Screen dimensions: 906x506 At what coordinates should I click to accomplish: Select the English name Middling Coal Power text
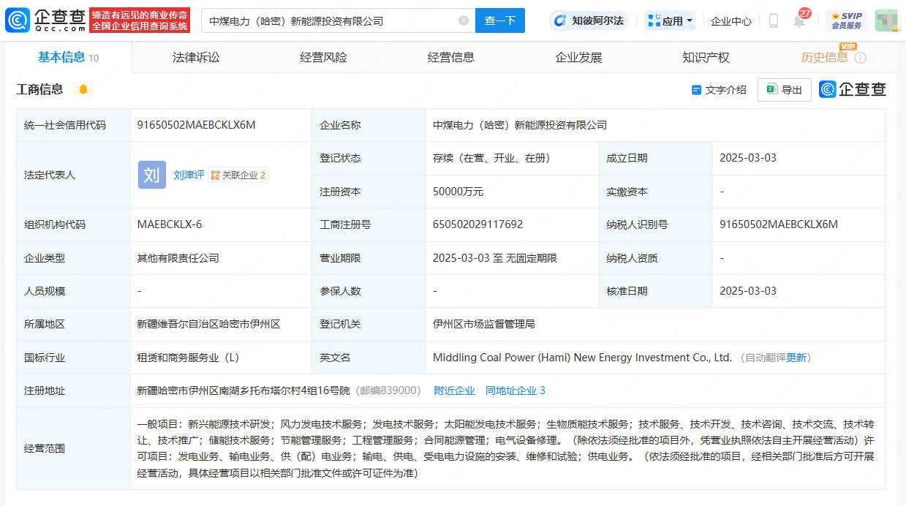point(582,358)
